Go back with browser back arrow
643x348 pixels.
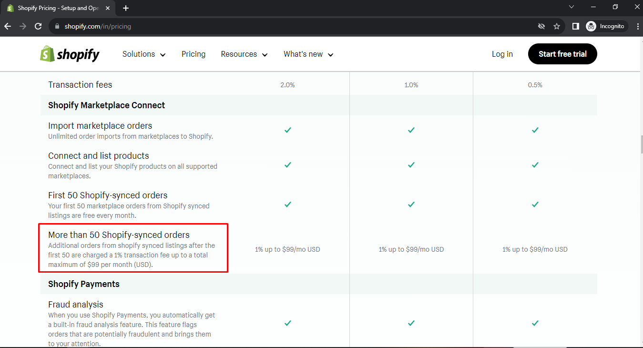coord(8,26)
